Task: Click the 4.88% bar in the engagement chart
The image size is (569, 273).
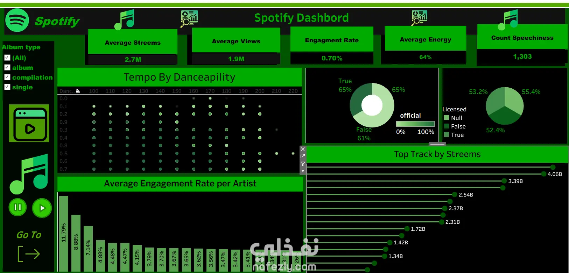Action: point(100,256)
